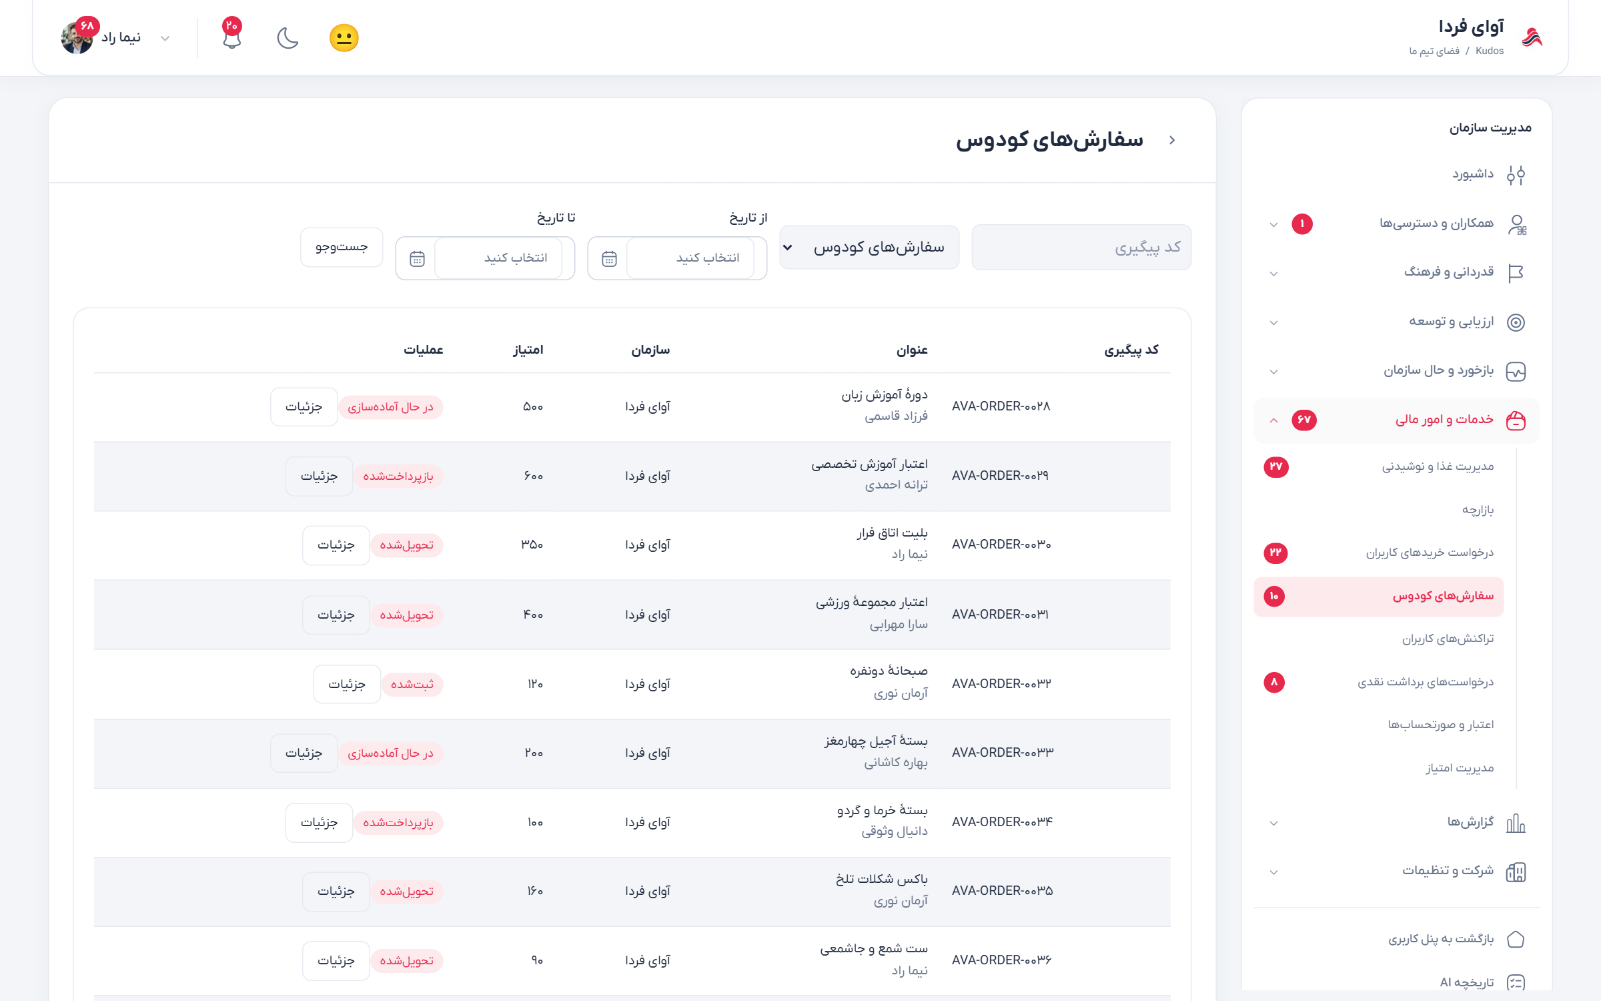Screen dimensions: 1601x1001
Task: Click the بازگشت به پنل کاربری home icon
Action: [x=1516, y=940]
